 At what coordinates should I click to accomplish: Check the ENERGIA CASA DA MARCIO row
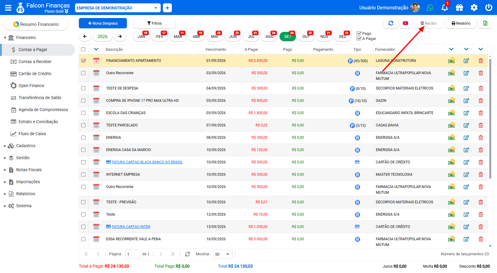click(x=83, y=150)
